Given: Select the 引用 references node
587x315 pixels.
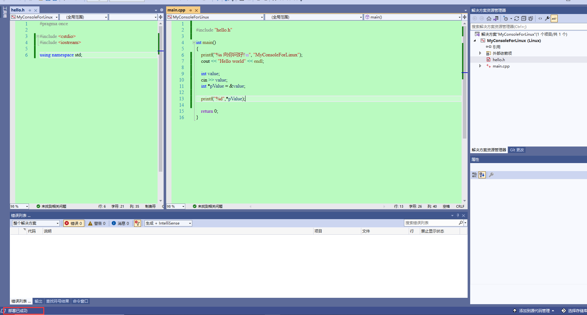Looking at the screenshot, I should [497, 47].
